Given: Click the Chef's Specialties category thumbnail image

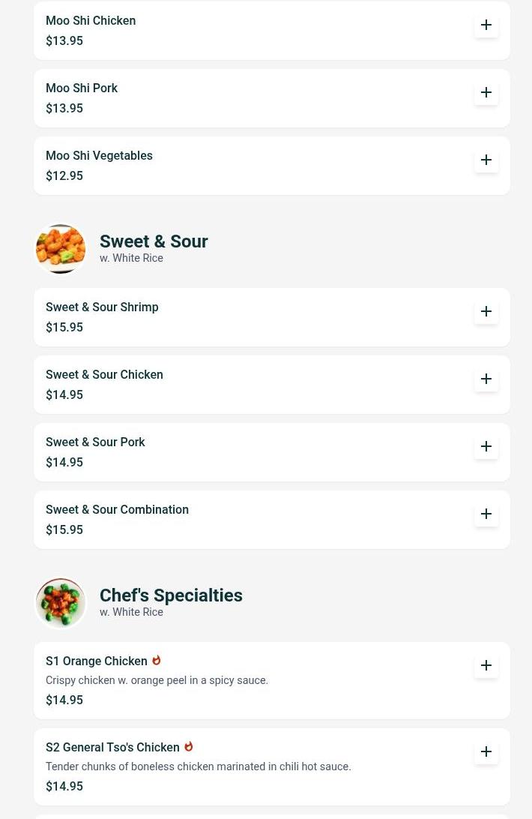Looking at the screenshot, I should (x=61, y=603).
